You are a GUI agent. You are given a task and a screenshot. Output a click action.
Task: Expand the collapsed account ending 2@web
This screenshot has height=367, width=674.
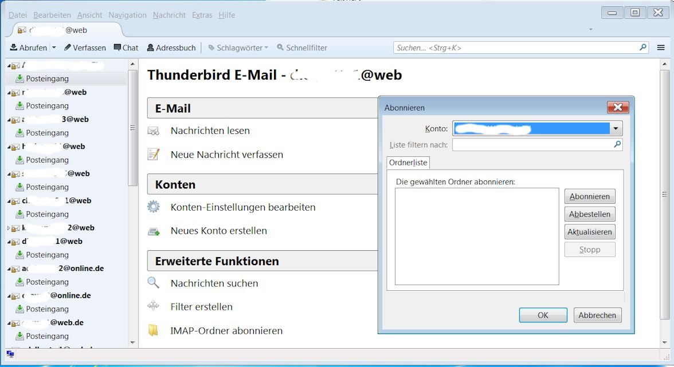9,228
